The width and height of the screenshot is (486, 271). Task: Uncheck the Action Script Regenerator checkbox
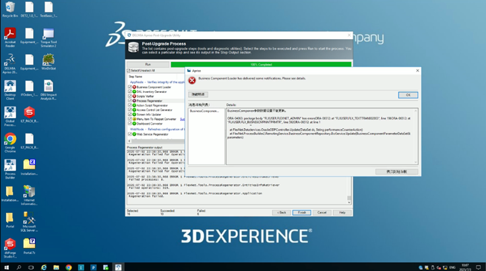[x=130, y=105]
